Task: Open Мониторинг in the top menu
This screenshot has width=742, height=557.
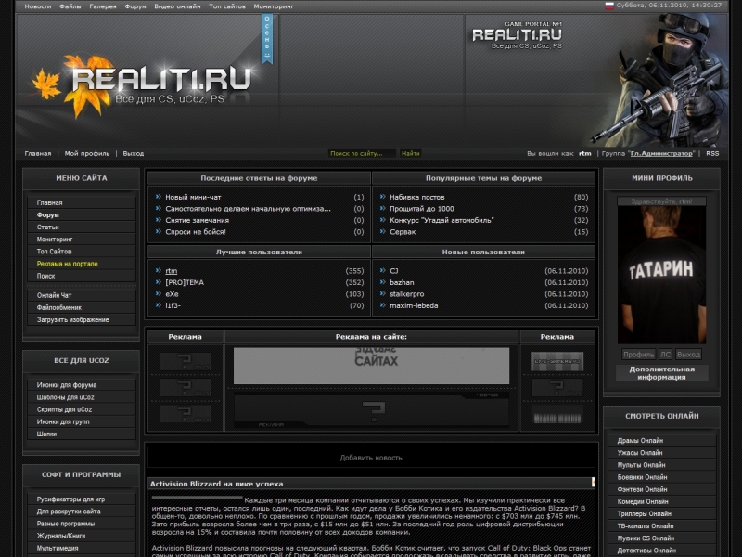Action: pos(274,6)
